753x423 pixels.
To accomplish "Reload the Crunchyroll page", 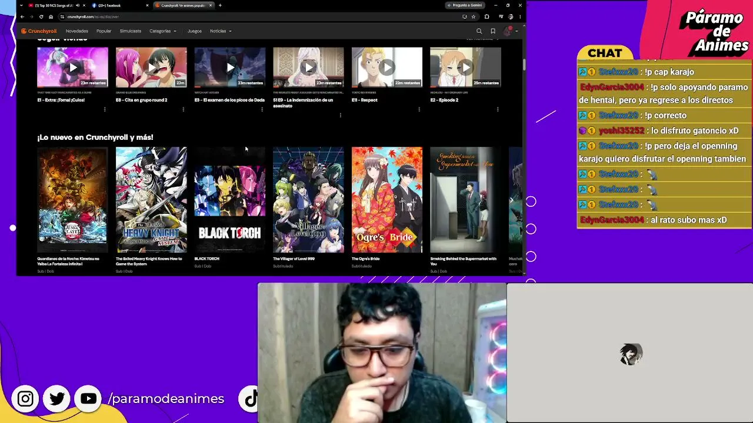I will pyautogui.click(x=41, y=16).
